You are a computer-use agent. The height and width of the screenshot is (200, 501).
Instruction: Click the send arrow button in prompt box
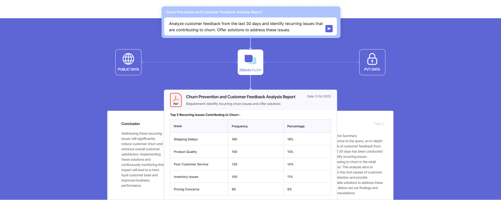coord(329,29)
